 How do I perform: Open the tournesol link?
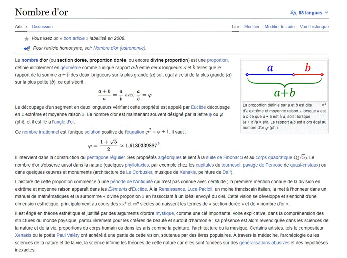(x=231, y=165)
